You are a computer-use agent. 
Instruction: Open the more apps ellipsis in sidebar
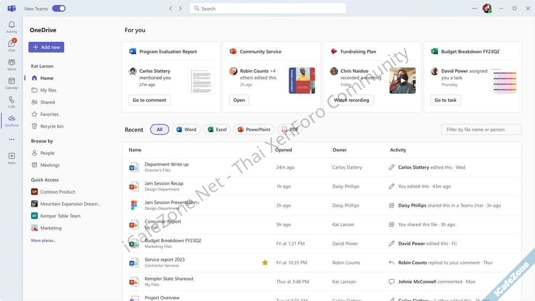click(x=11, y=139)
